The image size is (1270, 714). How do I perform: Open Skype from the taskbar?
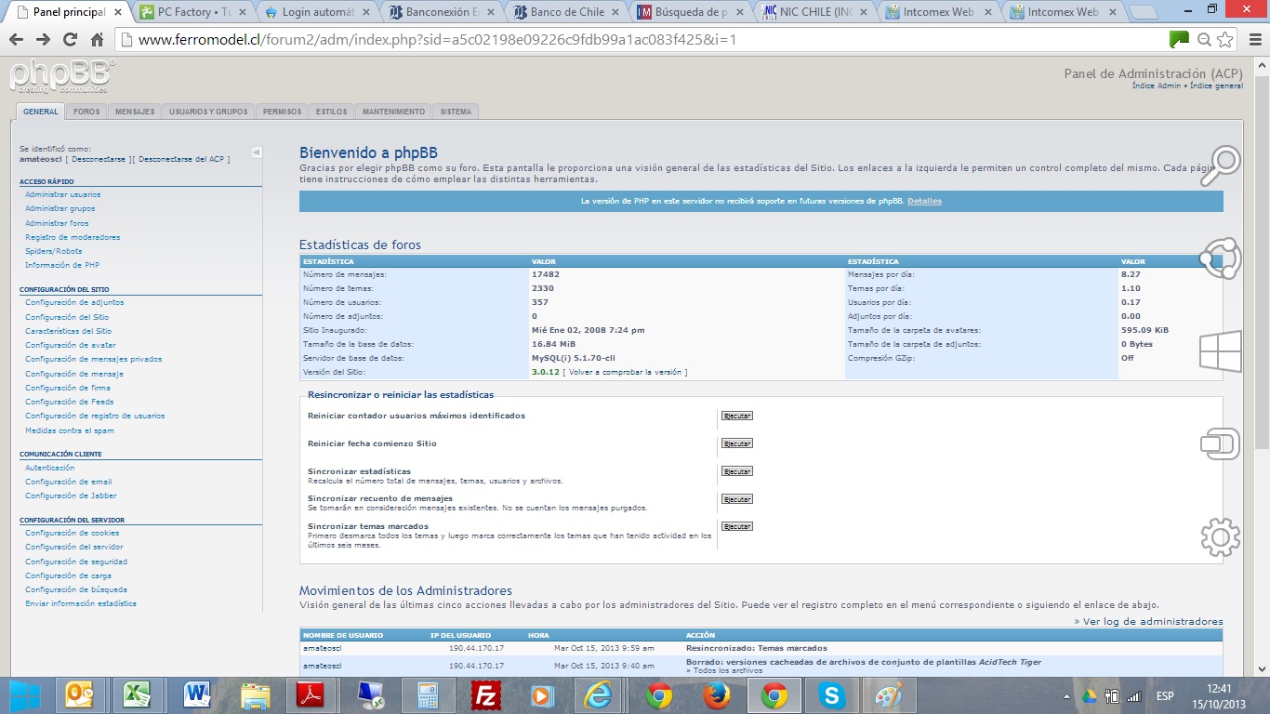point(831,694)
